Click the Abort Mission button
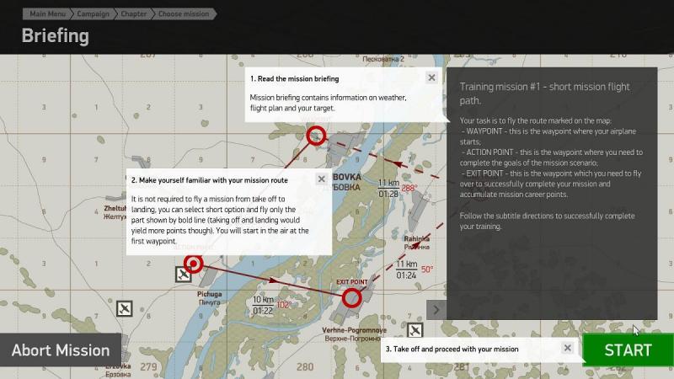Viewport: 674px width, 379px height. [61, 350]
